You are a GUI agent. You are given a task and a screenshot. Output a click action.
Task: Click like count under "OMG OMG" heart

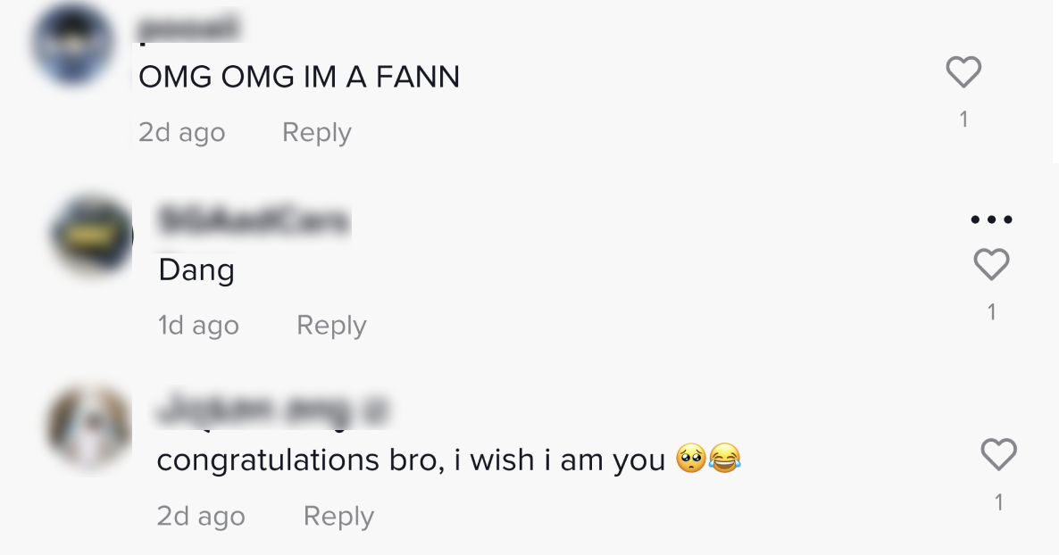[x=963, y=120]
